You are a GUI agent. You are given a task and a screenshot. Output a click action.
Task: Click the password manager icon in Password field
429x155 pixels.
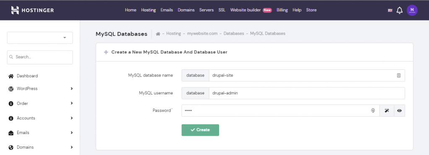point(372,111)
